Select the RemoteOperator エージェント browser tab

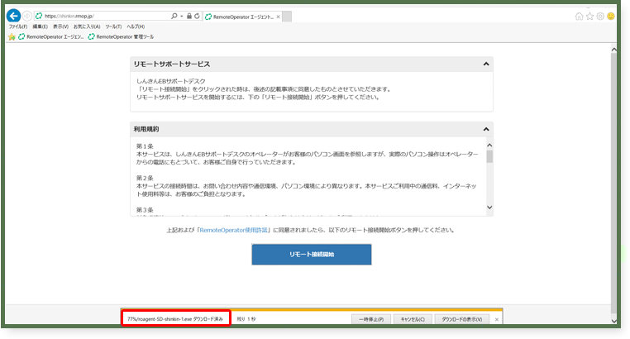[x=240, y=16]
